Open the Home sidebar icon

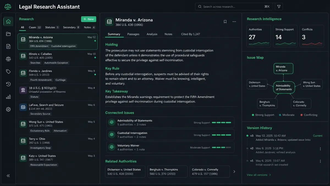click(8, 21)
